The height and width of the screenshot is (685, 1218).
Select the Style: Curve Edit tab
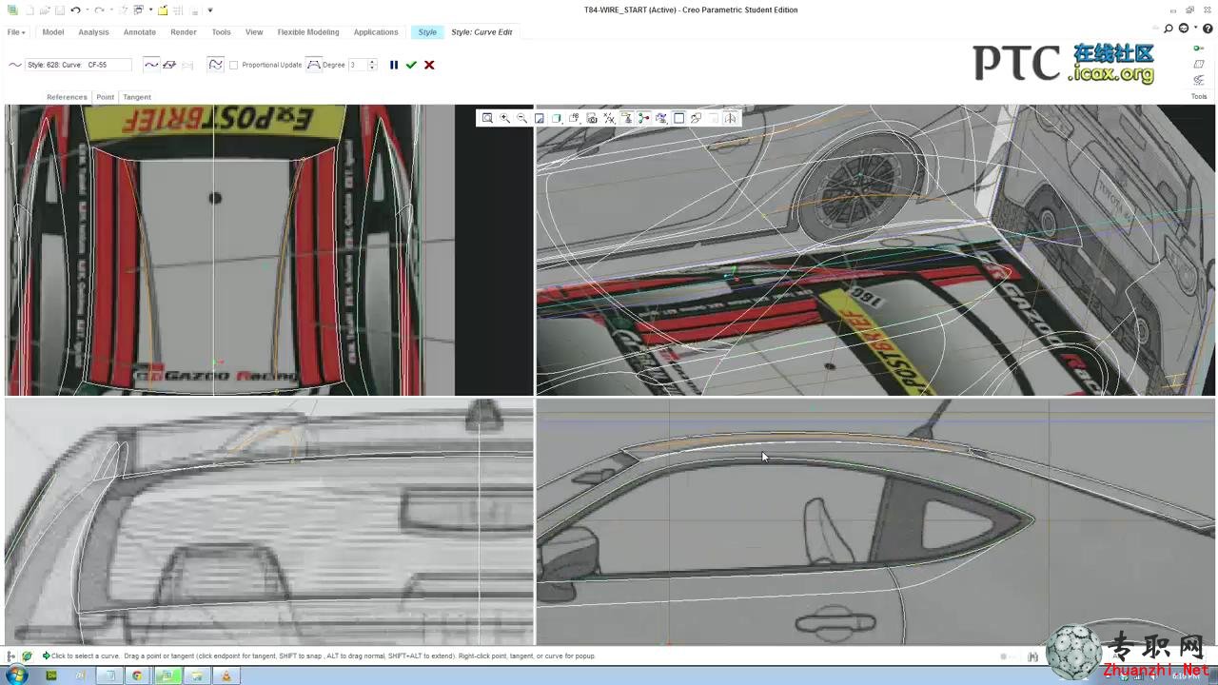(x=481, y=32)
